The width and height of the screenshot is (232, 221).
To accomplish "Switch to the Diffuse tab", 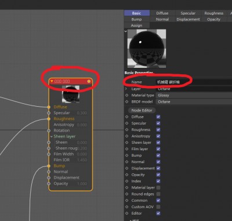I will click(162, 13).
